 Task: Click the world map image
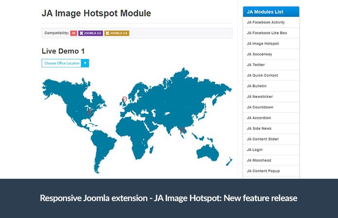pyautogui.click(x=137, y=121)
